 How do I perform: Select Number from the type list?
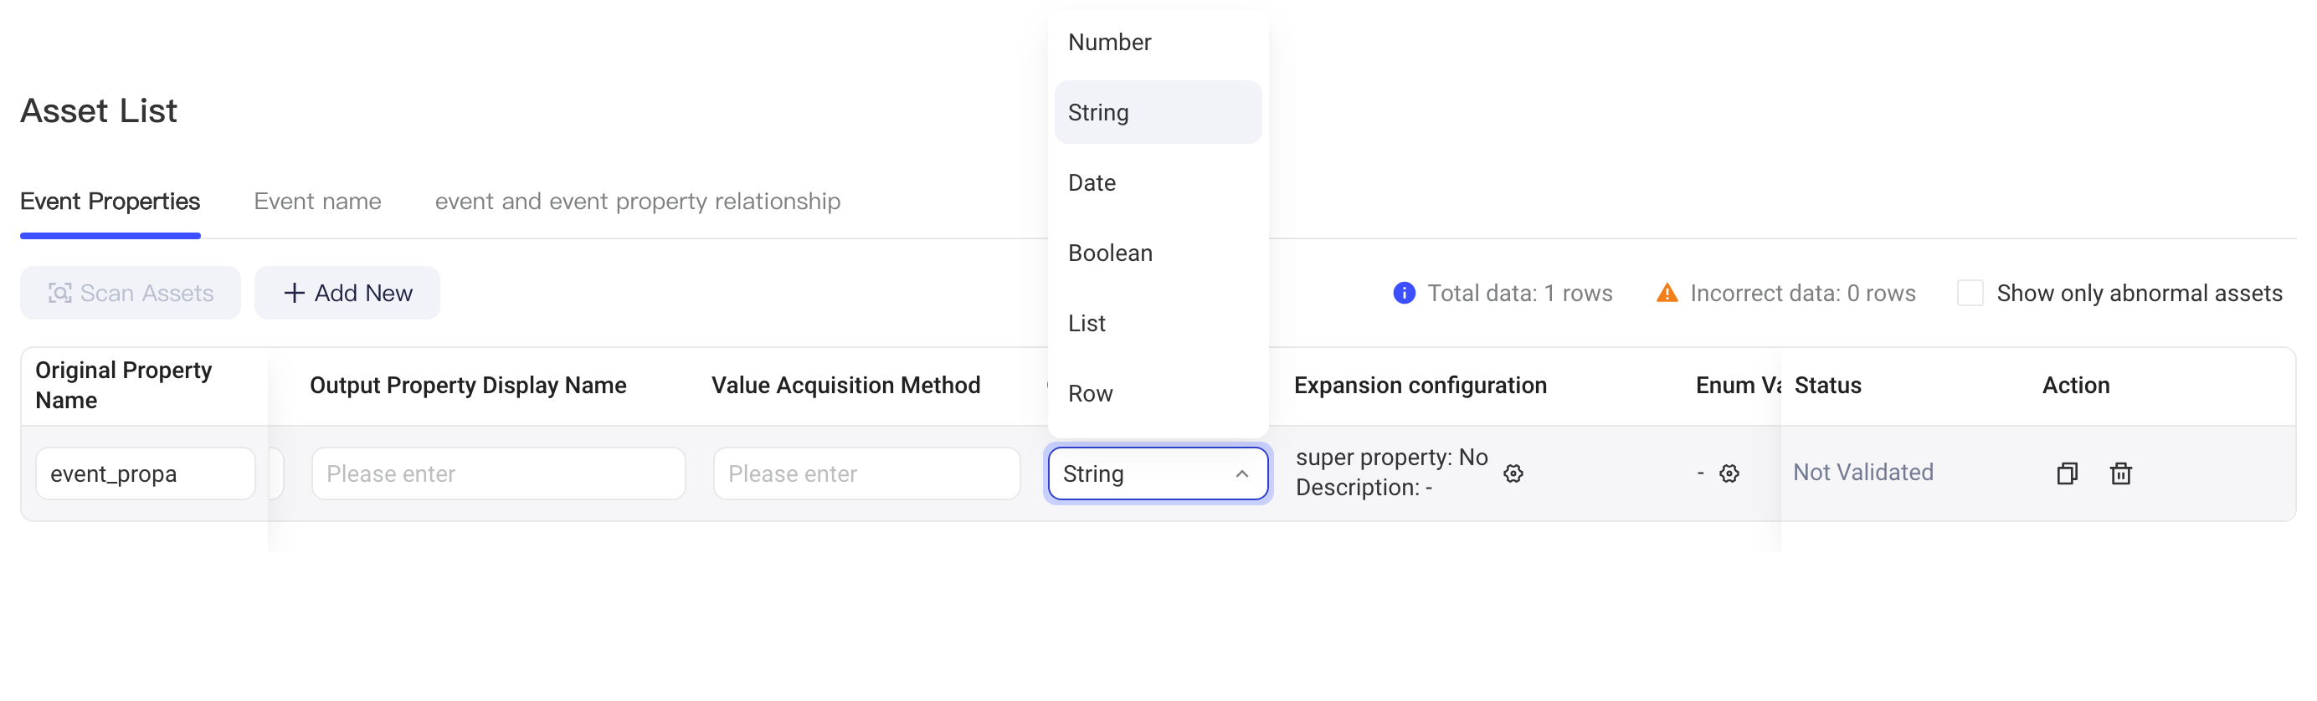click(x=1158, y=42)
